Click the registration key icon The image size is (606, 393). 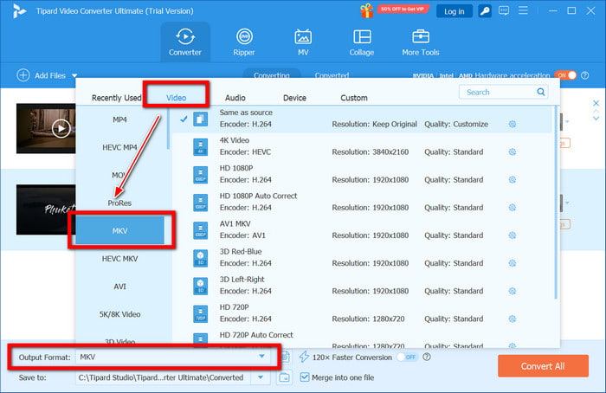click(x=487, y=10)
